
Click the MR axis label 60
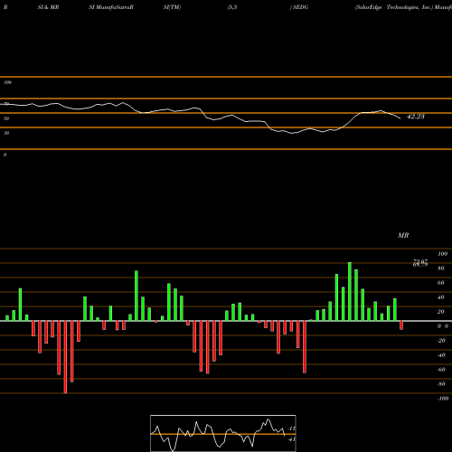[x=441, y=283]
